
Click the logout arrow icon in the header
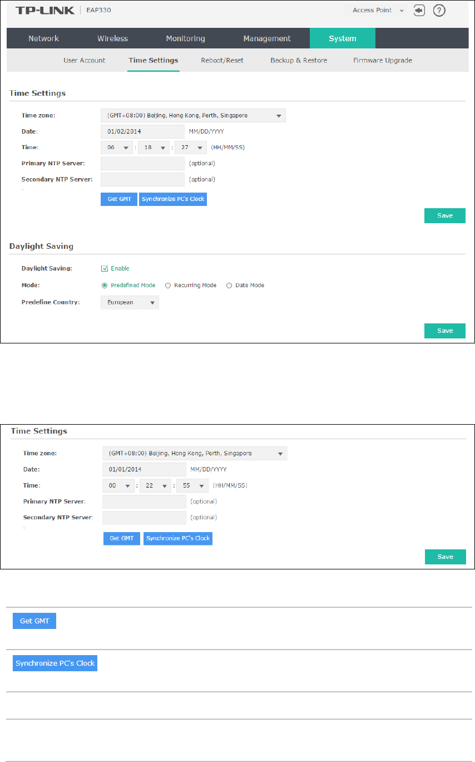[420, 11]
